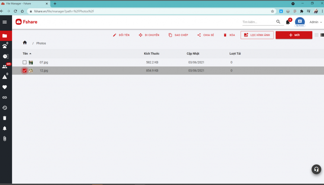
Task: Click DI CHUYỂN move button
Action: point(149,35)
